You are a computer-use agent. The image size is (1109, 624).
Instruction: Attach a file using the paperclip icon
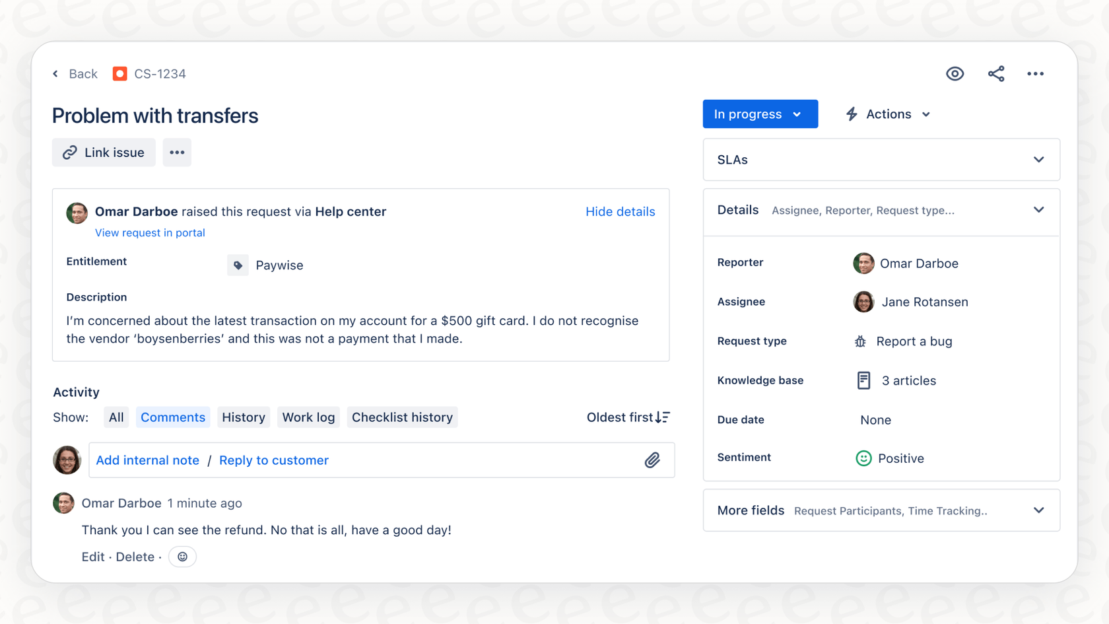click(x=652, y=460)
